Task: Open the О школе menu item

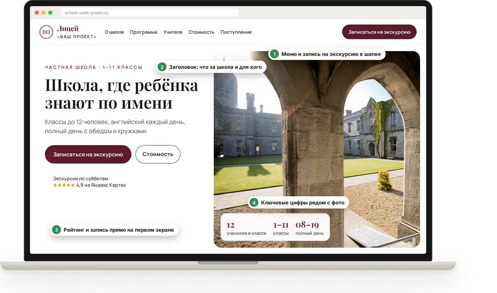Action: coord(114,32)
